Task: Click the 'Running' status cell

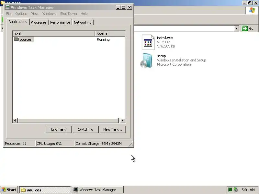Action: tap(103, 39)
